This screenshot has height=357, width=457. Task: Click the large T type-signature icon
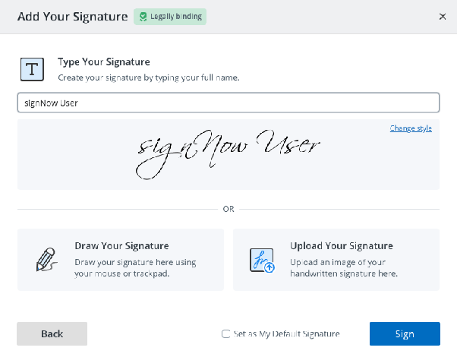tap(32, 69)
